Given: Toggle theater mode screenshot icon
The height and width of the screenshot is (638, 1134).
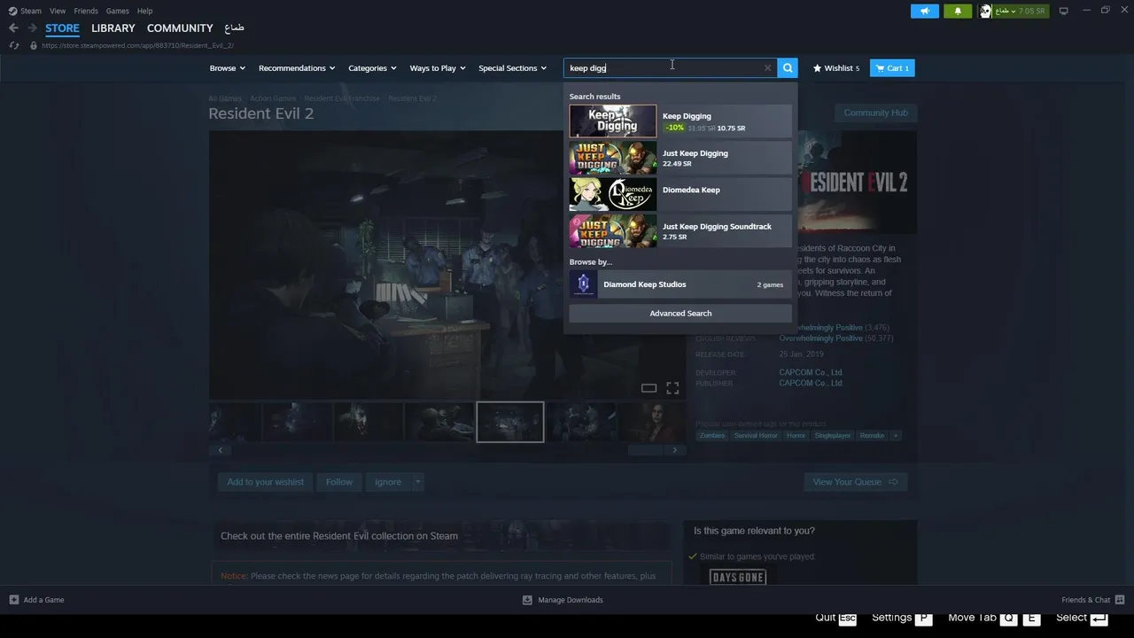Looking at the screenshot, I should tap(649, 388).
